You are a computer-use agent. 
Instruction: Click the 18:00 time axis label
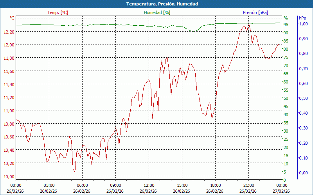pos(215,185)
